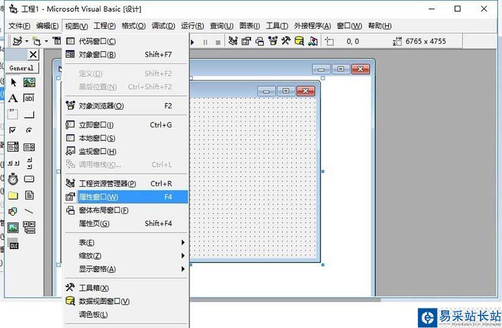Show the Toolbox via hammer toolbar icon
Viewport: 502px width, 328px height.
pyautogui.click(x=286, y=41)
